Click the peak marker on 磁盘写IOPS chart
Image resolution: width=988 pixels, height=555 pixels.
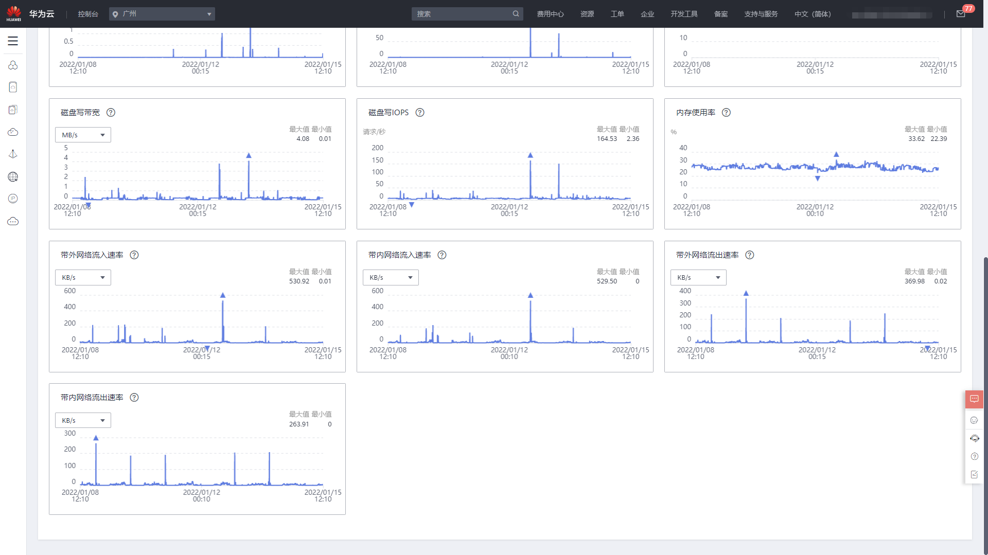(530, 155)
